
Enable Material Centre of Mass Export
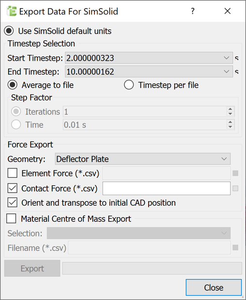(11, 218)
